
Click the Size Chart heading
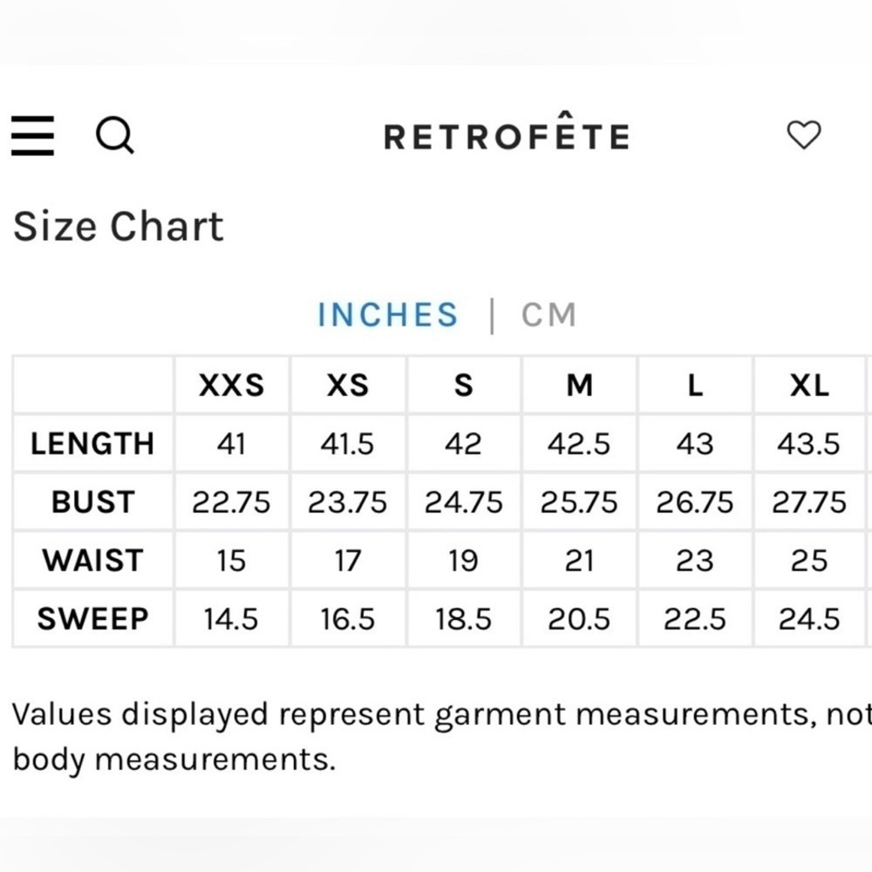click(x=119, y=227)
